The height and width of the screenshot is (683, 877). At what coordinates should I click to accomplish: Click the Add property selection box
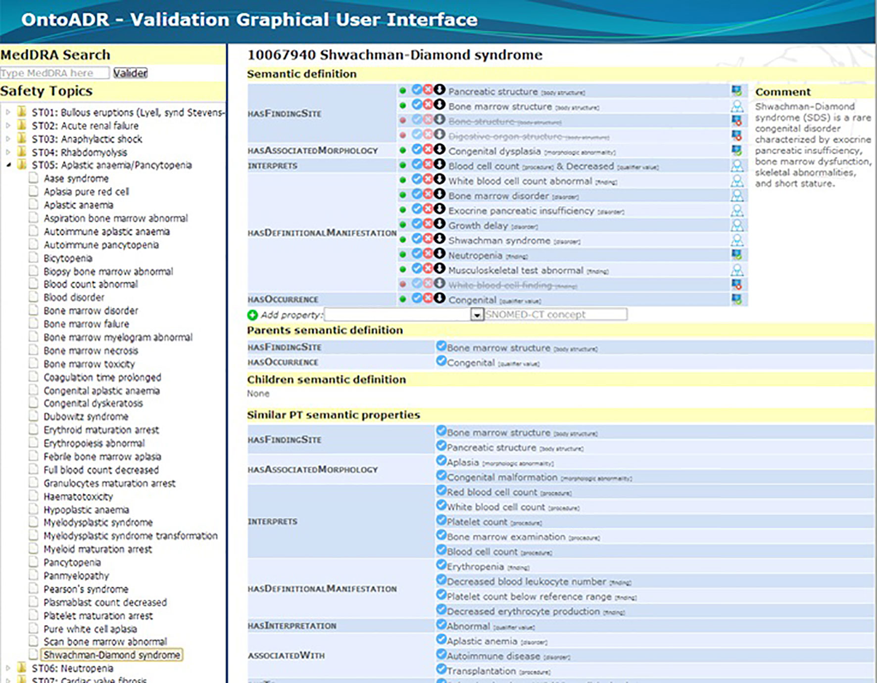click(x=404, y=315)
